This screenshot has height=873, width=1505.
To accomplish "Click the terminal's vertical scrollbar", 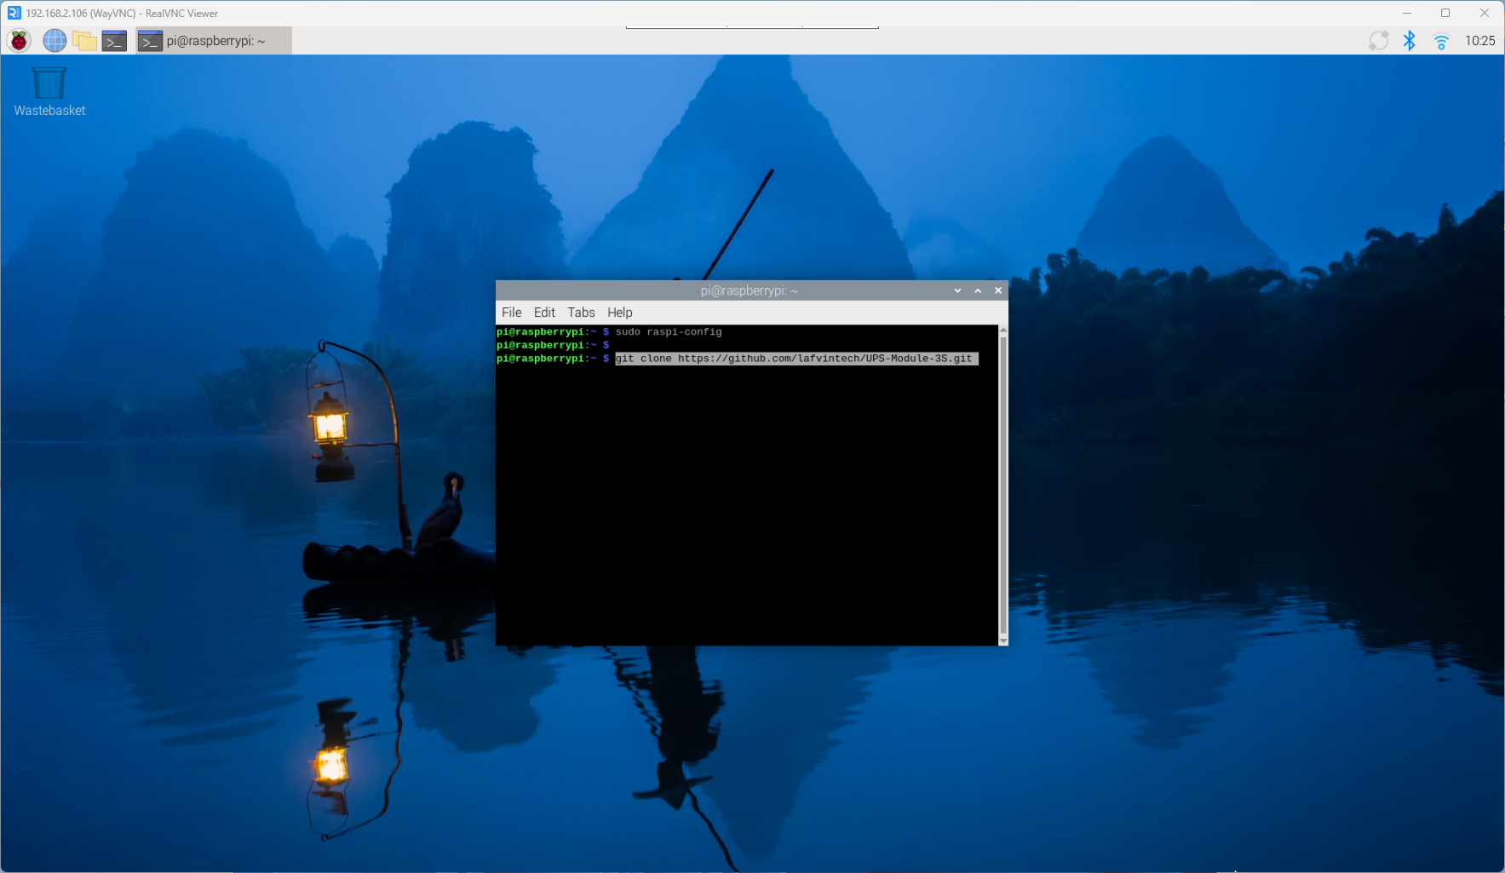I will pos(1003,485).
